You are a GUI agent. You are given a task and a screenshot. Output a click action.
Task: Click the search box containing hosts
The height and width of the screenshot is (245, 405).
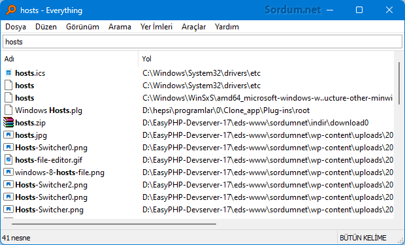point(202,42)
